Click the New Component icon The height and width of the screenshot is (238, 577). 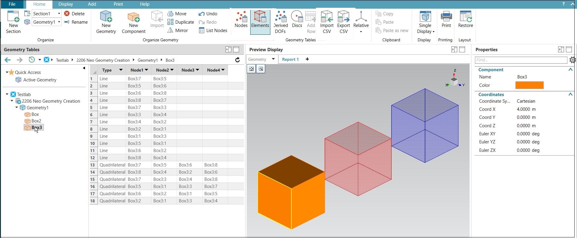(134, 22)
